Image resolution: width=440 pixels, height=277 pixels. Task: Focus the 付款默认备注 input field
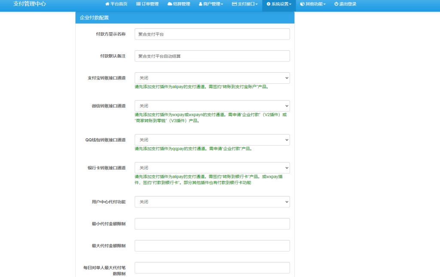(212, 56)
